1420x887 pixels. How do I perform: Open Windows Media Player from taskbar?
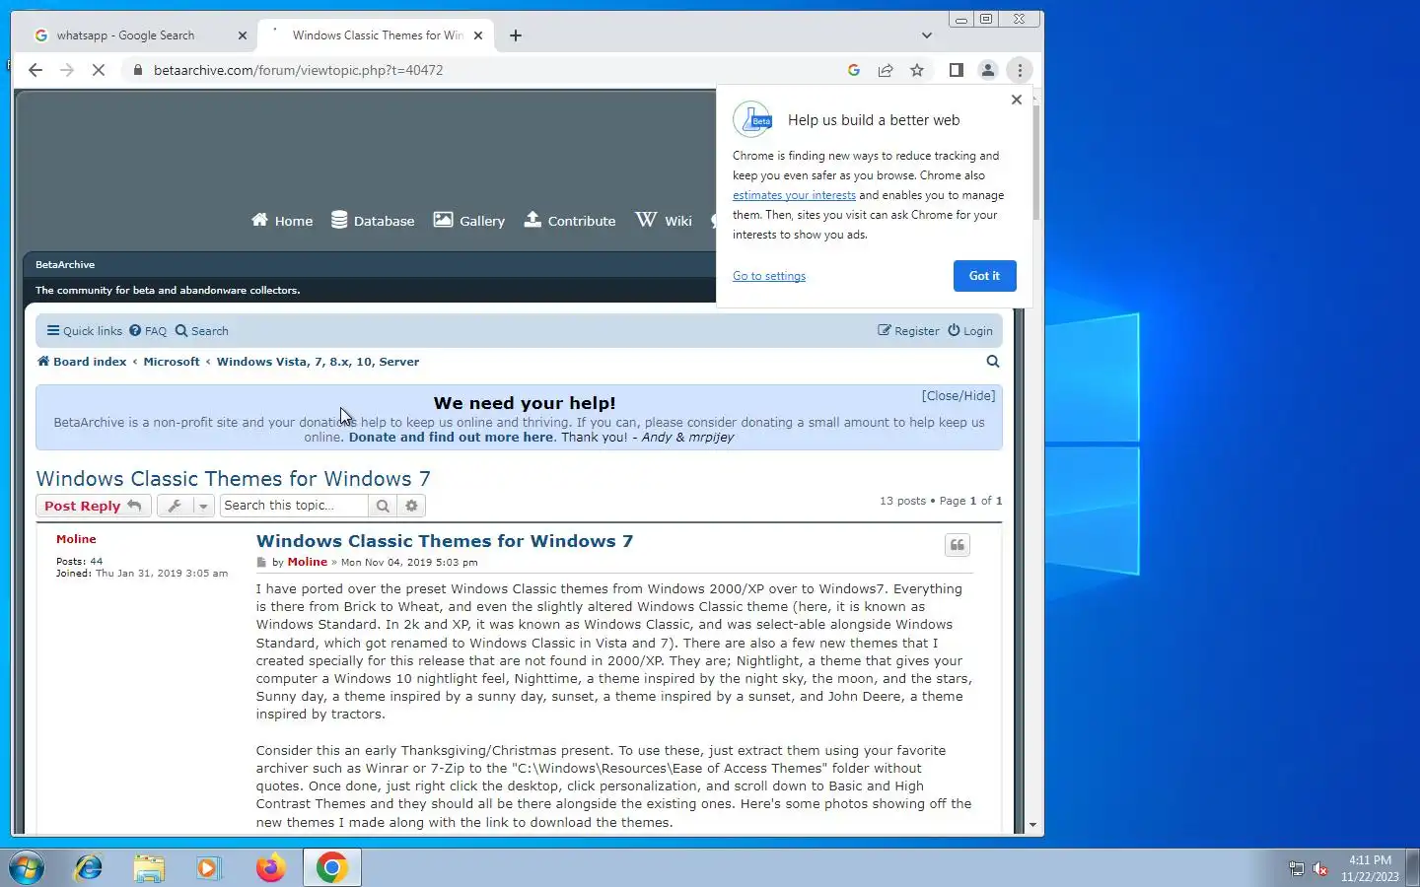pos(208,868)
